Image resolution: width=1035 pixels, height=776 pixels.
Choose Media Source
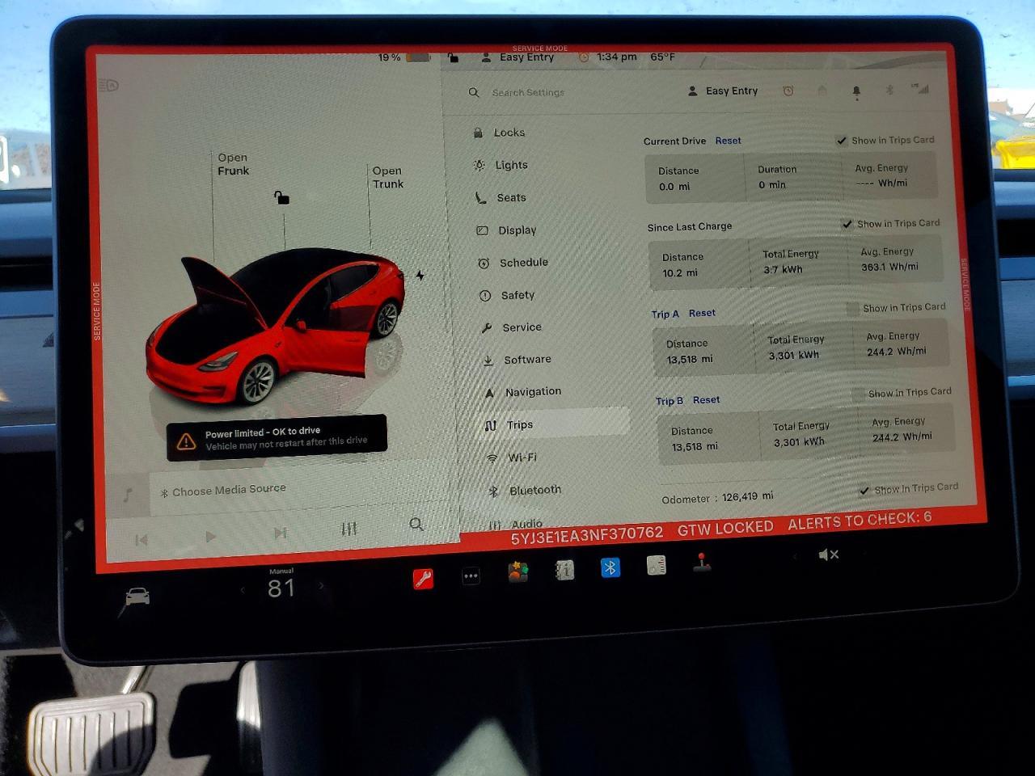pyautogui.click(x=223, y=491)
